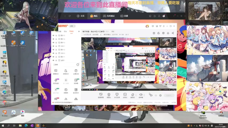Open 读弹幕 tool in toolbox
228x128 pixels.
[x=76, y=81]
